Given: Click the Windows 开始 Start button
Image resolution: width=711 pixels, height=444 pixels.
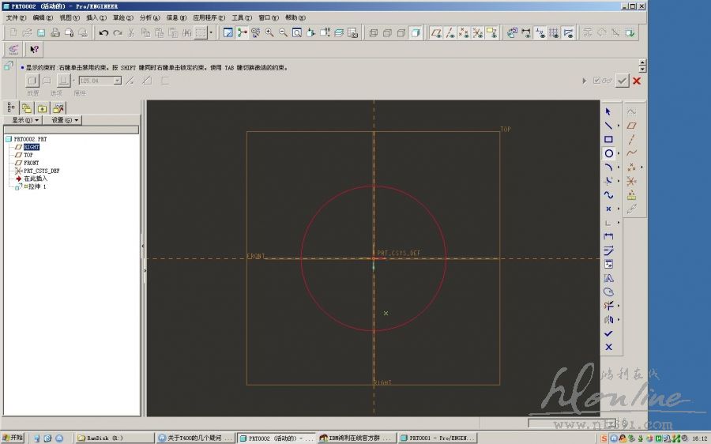Looking at the screenshot, I should tap(13, 438).
